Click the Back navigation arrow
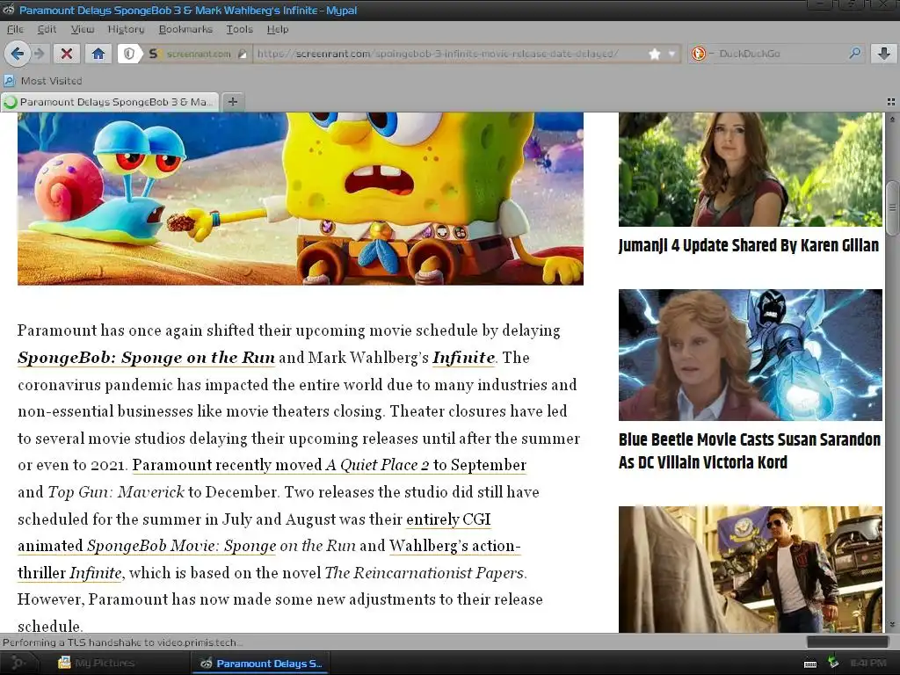The height and width of the screenshot is (675, 900). click(x=18, y=54)
